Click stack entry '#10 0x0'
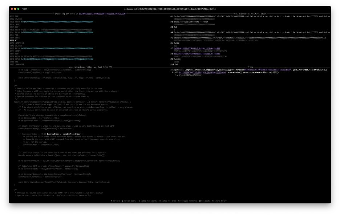Viewport: 340px width, 215px height. click(x=174, y=64)
